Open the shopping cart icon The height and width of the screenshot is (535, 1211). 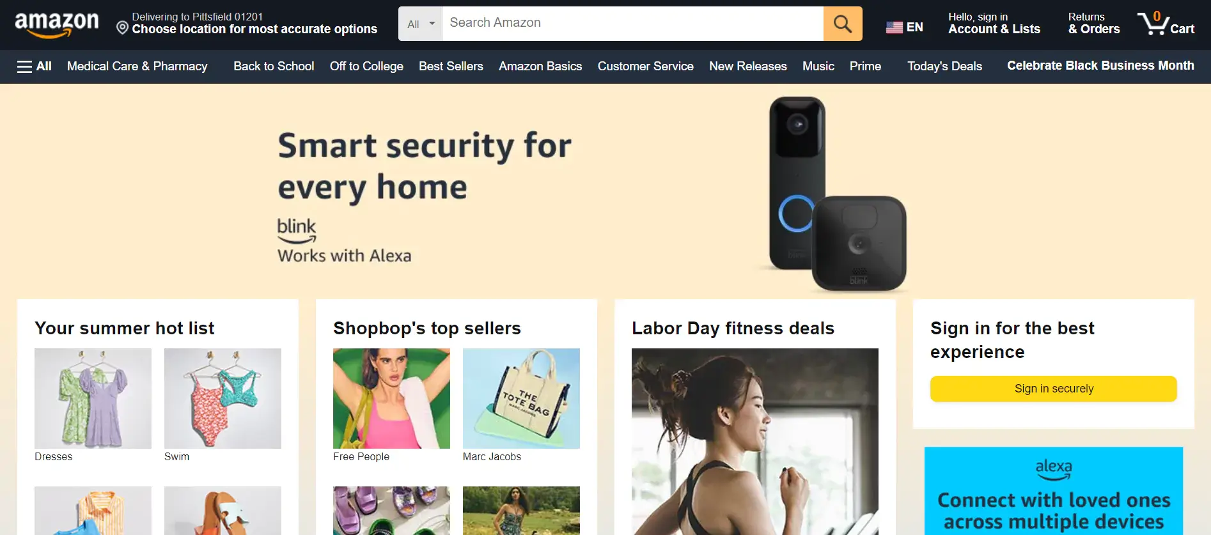coord(1166,23)
